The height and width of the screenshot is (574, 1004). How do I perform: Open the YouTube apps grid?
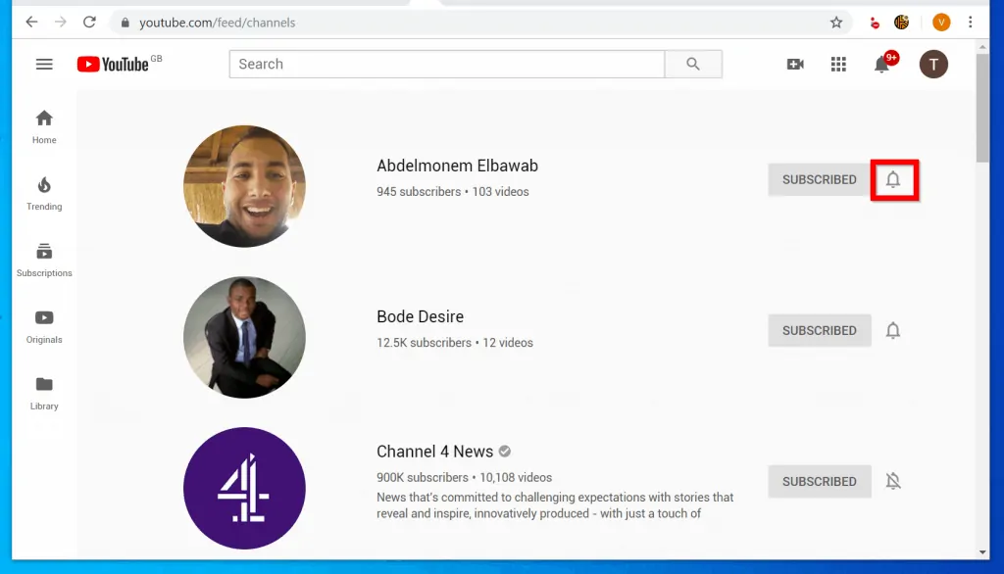[x=838, y=65]
